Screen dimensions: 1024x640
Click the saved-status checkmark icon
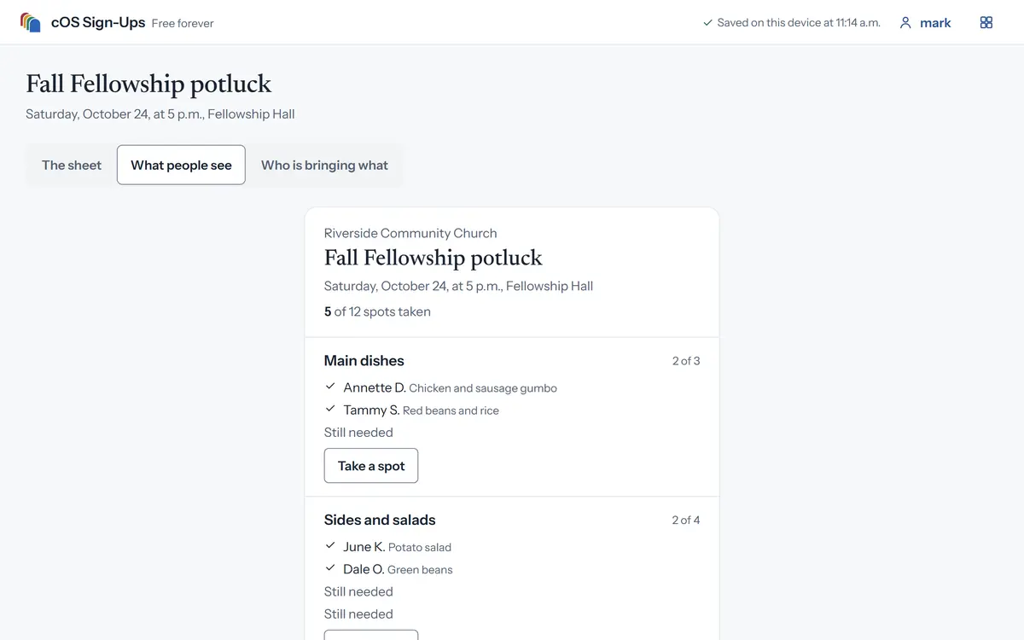(707, 23)
